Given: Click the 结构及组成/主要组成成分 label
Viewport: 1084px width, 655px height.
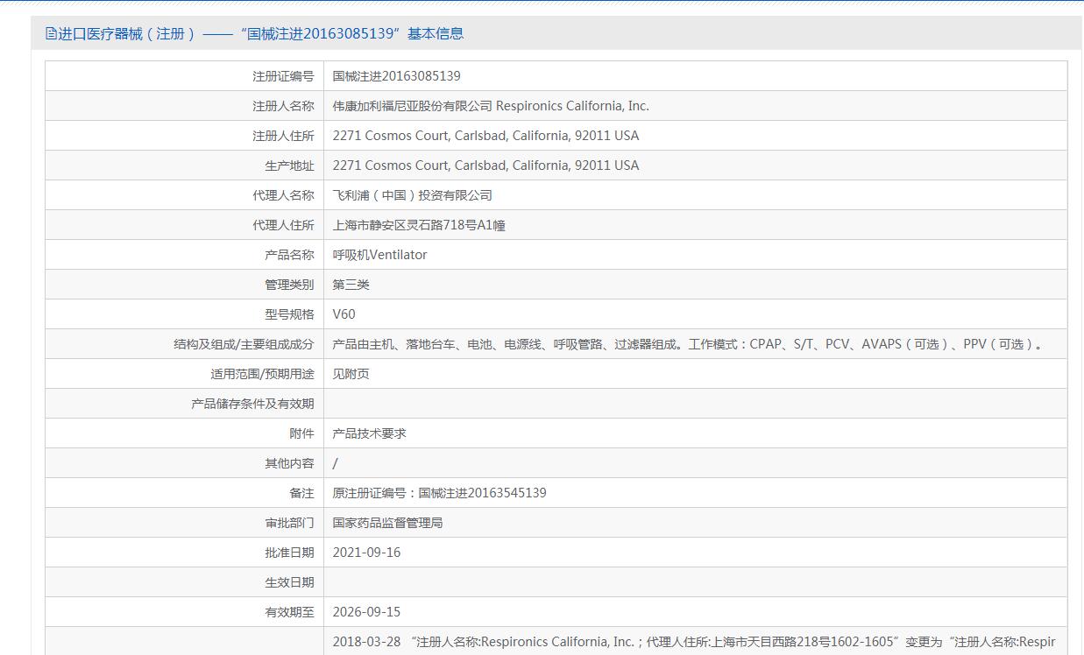Looking at the screenshot, I should click(244, 344).
